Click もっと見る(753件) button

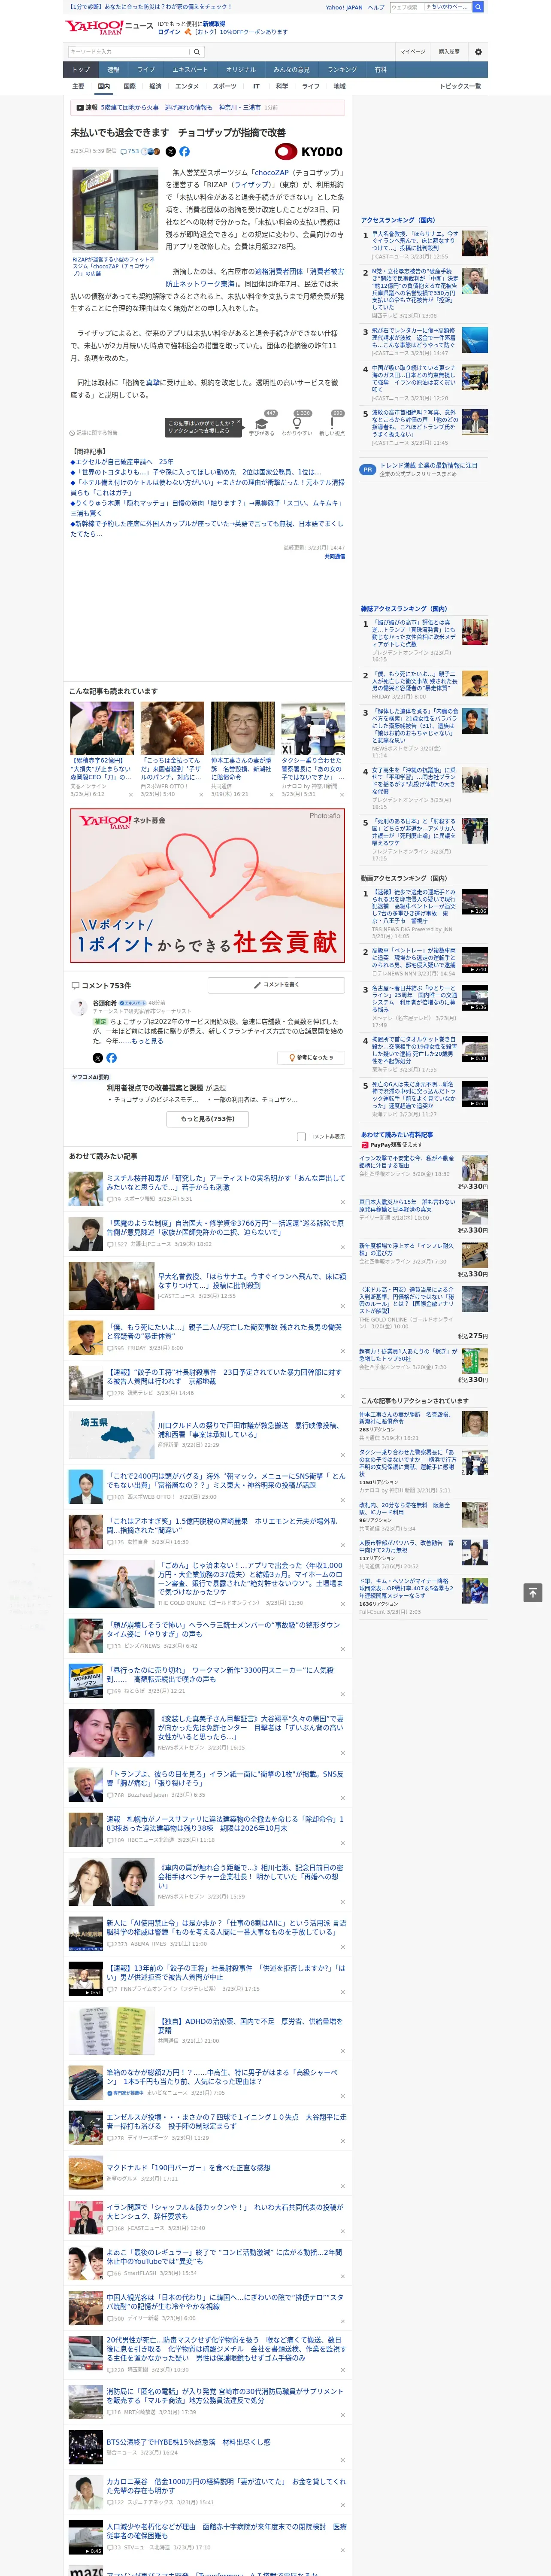pyautogui.click(x=208, y=1119)
